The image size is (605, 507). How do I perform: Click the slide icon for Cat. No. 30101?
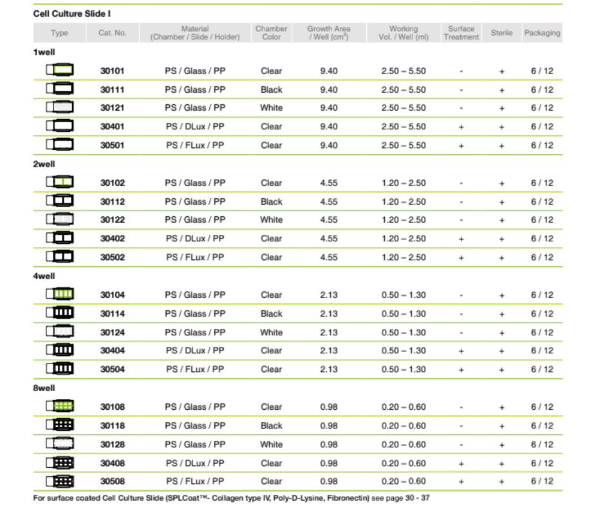point(59,70)
